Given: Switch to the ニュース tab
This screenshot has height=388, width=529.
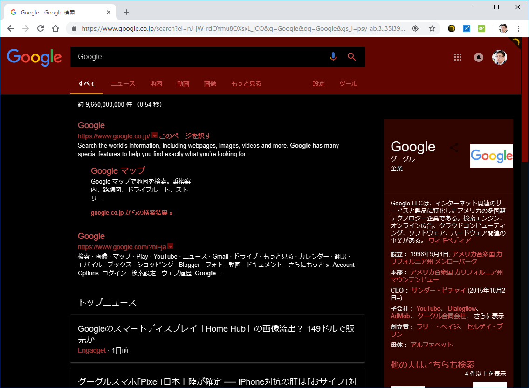Looking at the screenshot, I should 123,83.
